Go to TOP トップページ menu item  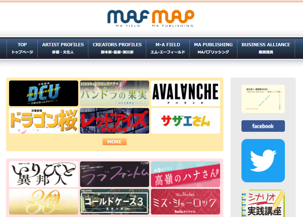pyautogui.click(x=22, y=48)
